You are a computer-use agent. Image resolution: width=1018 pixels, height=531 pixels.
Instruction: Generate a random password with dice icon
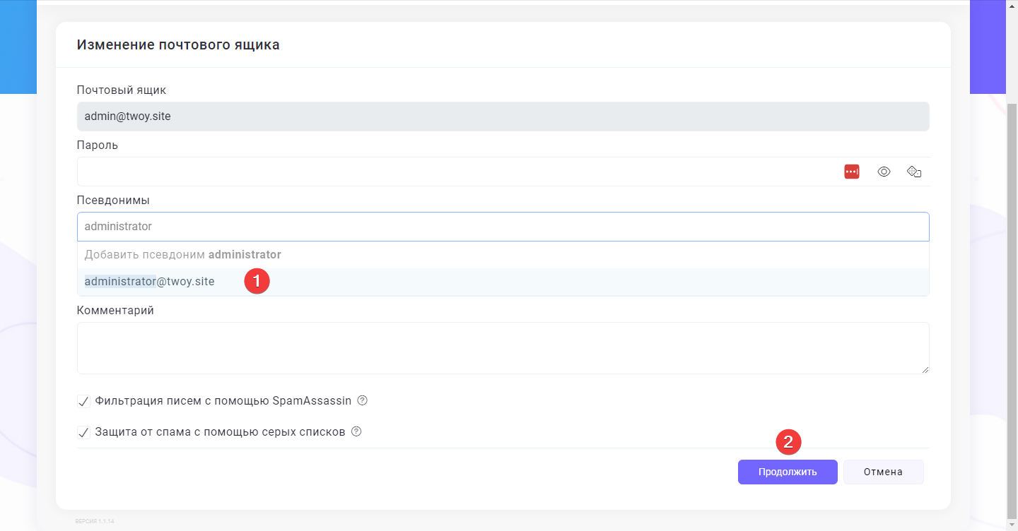point(915,172)
